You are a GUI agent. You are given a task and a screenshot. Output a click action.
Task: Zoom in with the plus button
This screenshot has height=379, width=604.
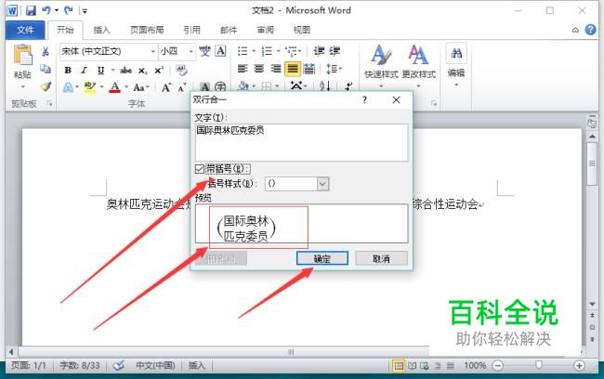[579, 365]
